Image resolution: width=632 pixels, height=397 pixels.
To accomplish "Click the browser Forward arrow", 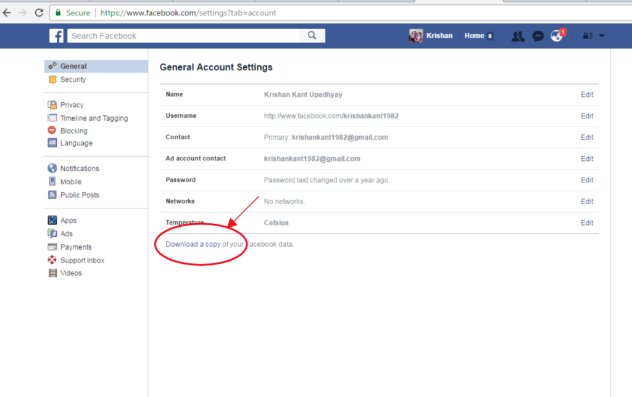I will point(23,13).
